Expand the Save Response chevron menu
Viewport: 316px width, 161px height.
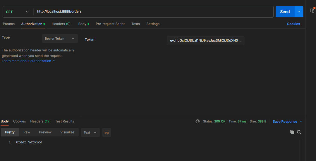301,122
